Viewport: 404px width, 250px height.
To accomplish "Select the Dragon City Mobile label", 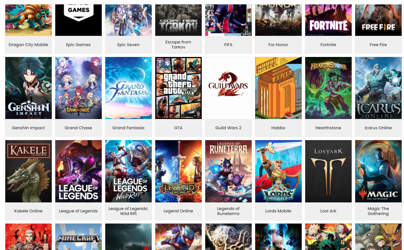I will click(29, 45).
